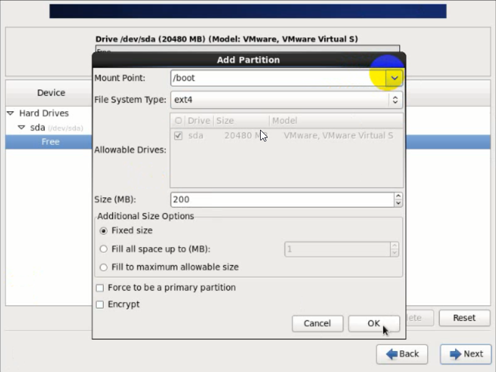This screenshot has height=372, width=496.
Task: Click the Reset button
Action: click(x=464, y=318)
